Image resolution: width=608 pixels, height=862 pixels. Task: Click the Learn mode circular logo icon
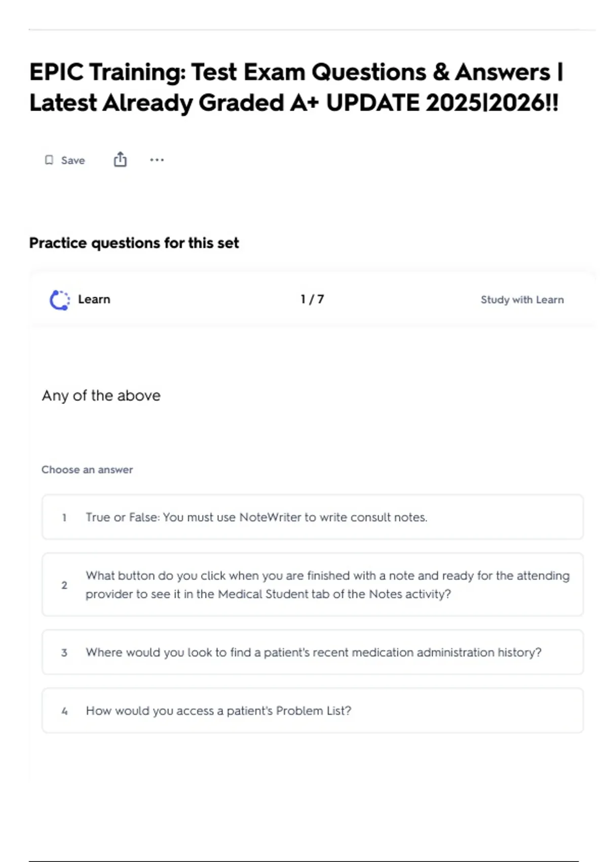(60, 300)
